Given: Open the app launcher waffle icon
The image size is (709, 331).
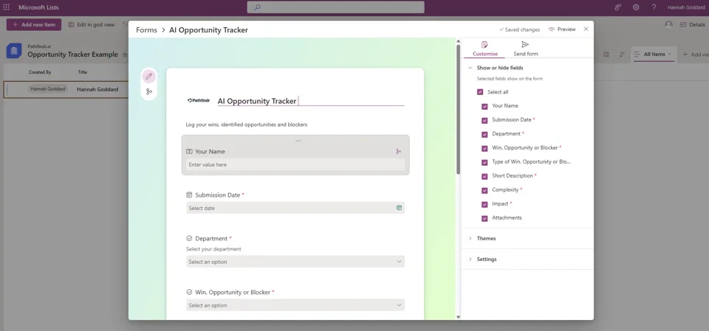Looking at the screenshot, I should 7,7.
